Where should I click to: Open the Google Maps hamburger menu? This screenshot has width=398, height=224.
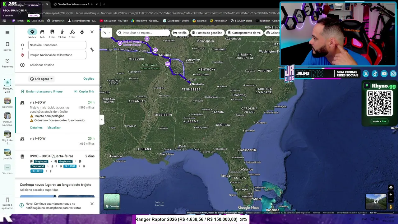(x=7, y=32)
